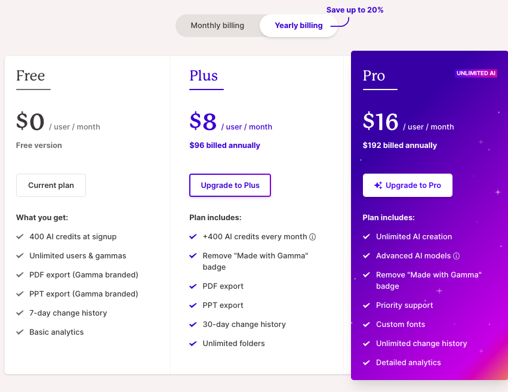
Task: Click the Current plan button
Action: point(51,185)
